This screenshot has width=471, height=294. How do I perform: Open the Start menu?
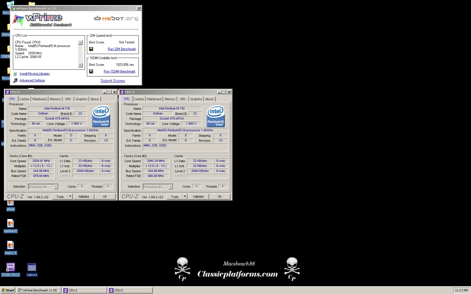[8, 290]
